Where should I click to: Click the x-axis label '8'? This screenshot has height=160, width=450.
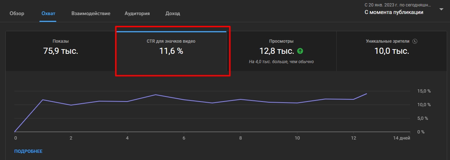pyautogui.click(x=241, y=138)
